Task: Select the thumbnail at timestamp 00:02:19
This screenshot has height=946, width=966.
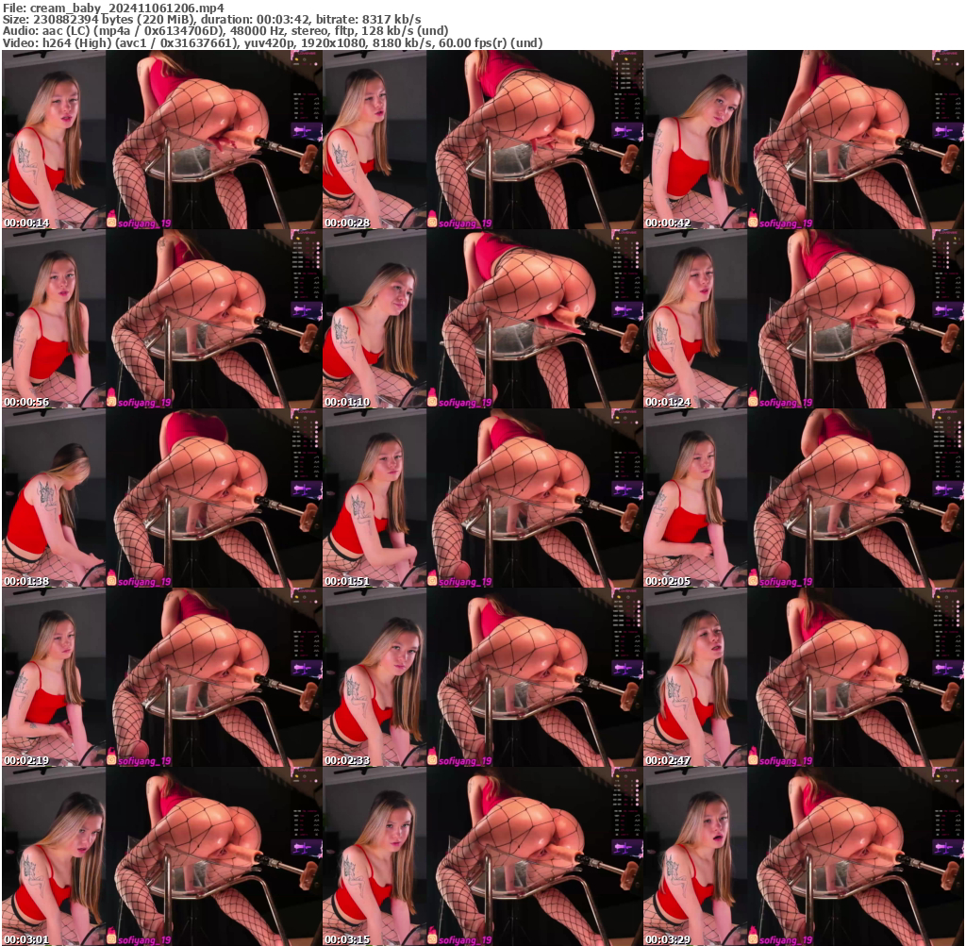Action: 162,677
